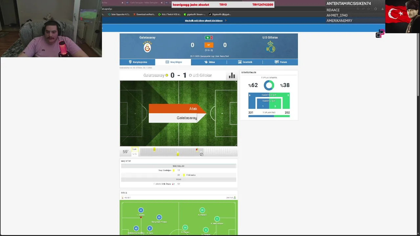This screenshot has height=236, width=420.
Task: Click the İsabetli Şut stat box
Action: point(269,103)
